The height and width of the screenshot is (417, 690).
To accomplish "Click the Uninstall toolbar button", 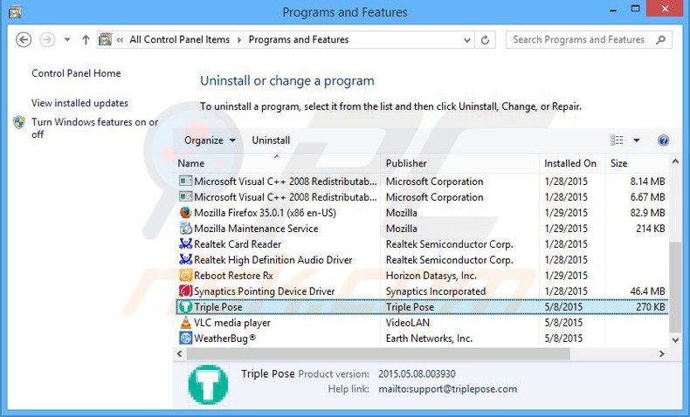I will [271, 140].
